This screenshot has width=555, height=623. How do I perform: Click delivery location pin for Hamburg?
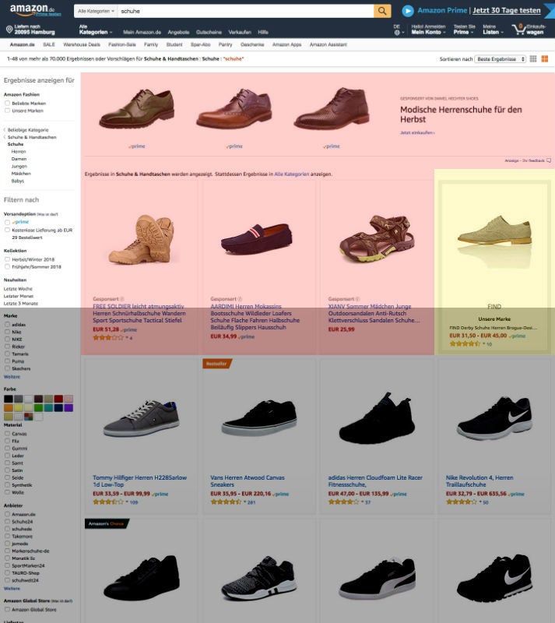tap(9, 29)
